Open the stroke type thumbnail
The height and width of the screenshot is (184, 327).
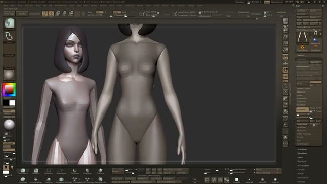[x=9, y=36]
